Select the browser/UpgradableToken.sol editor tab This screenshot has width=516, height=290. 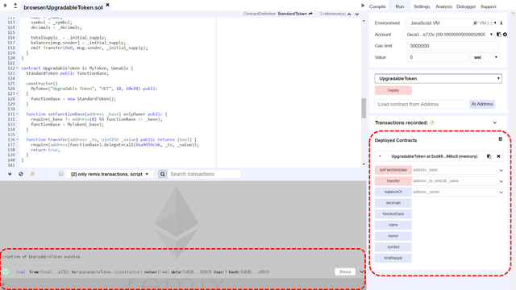pos(63,7)
